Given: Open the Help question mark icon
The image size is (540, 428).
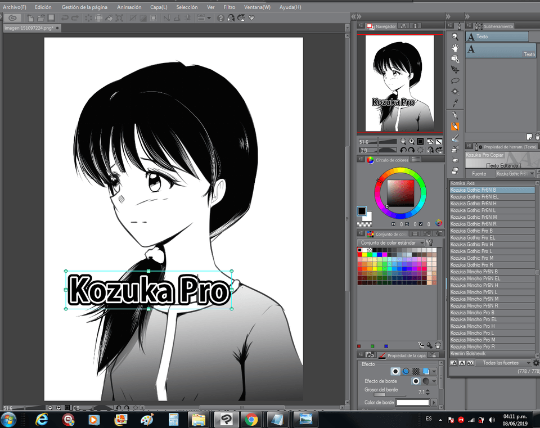Looking at the screenshot, I should coord(220,18).
